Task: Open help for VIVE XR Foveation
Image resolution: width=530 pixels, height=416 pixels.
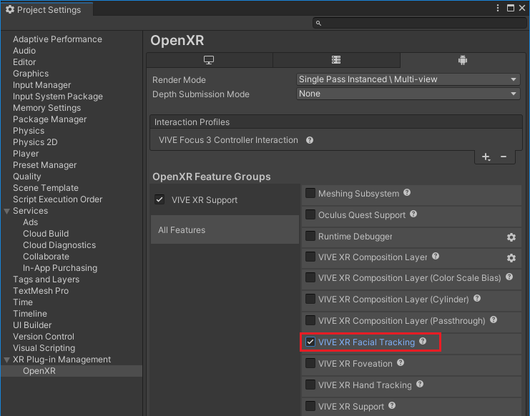Action: coord(401,363)
